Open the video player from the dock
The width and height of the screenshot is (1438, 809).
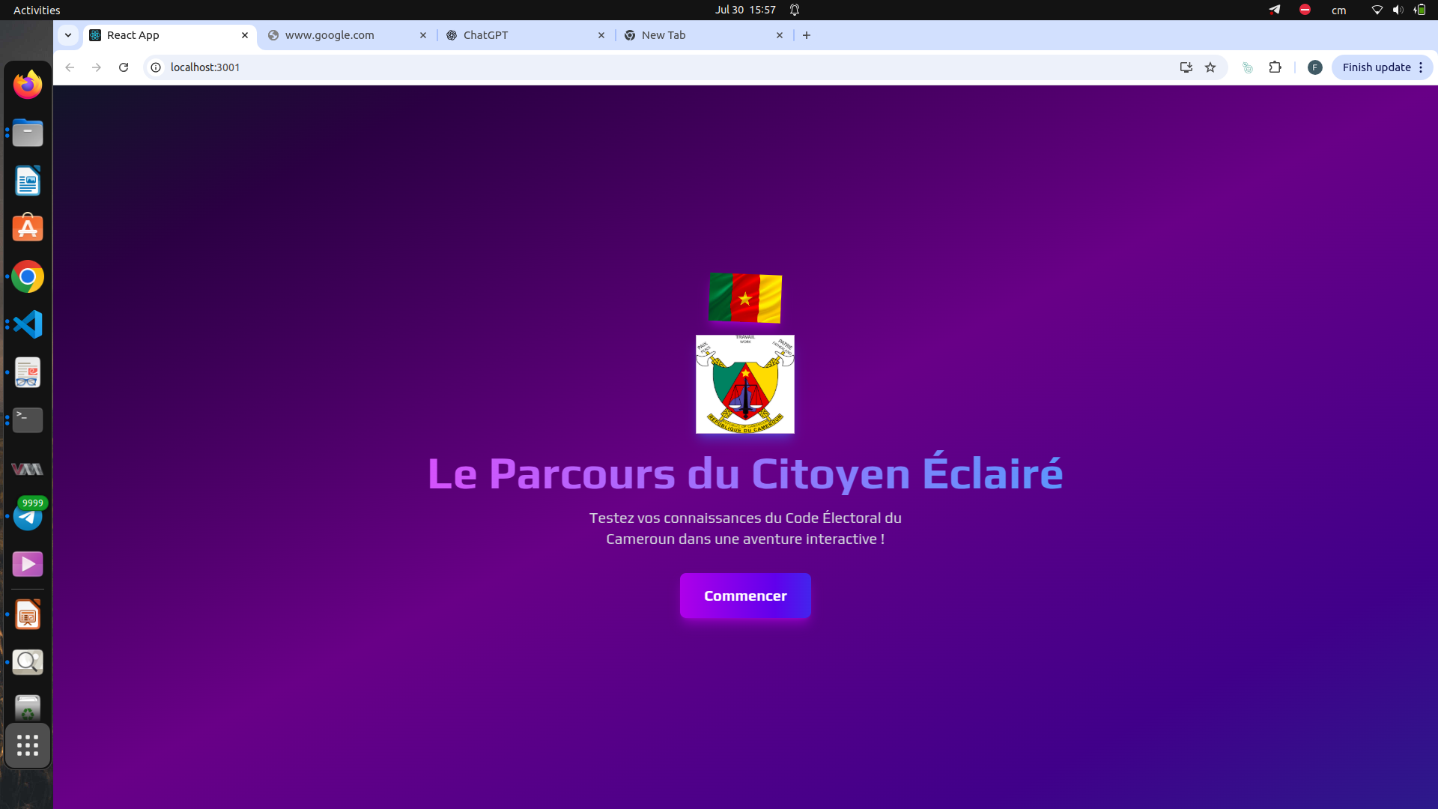[x=28, y=564]
